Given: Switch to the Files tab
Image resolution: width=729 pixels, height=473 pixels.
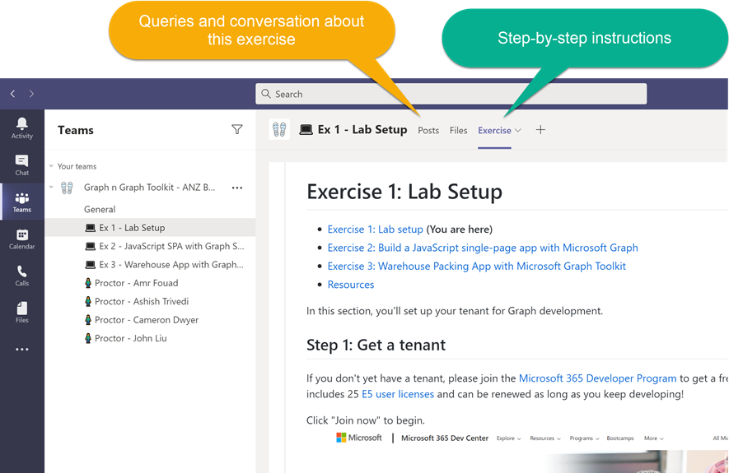Looking at the screenshot, I should point(459,130).
